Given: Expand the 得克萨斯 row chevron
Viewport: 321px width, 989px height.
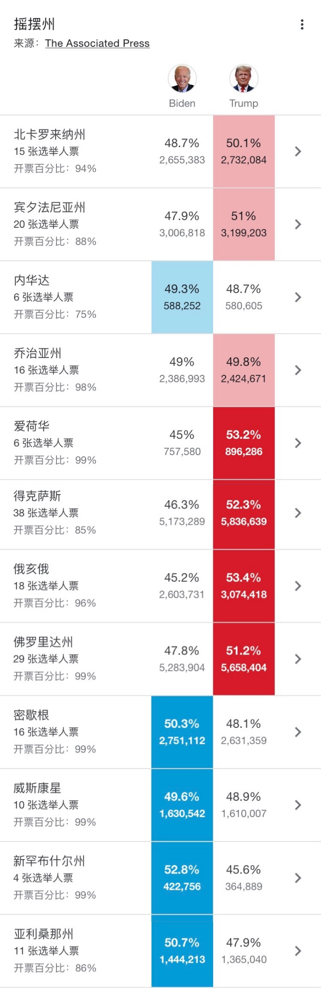Looking at the screenshot, I should [x=298, y=513].
